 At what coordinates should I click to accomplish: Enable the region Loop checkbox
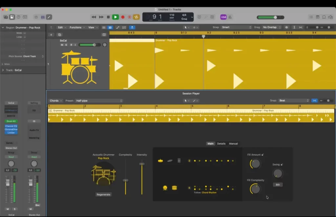click(25, 37)
